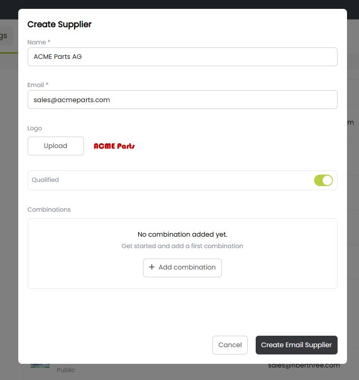Click the 'No combination added yet' message
The width and height of the screenshot is (359, 380).
tap(182, 235)
